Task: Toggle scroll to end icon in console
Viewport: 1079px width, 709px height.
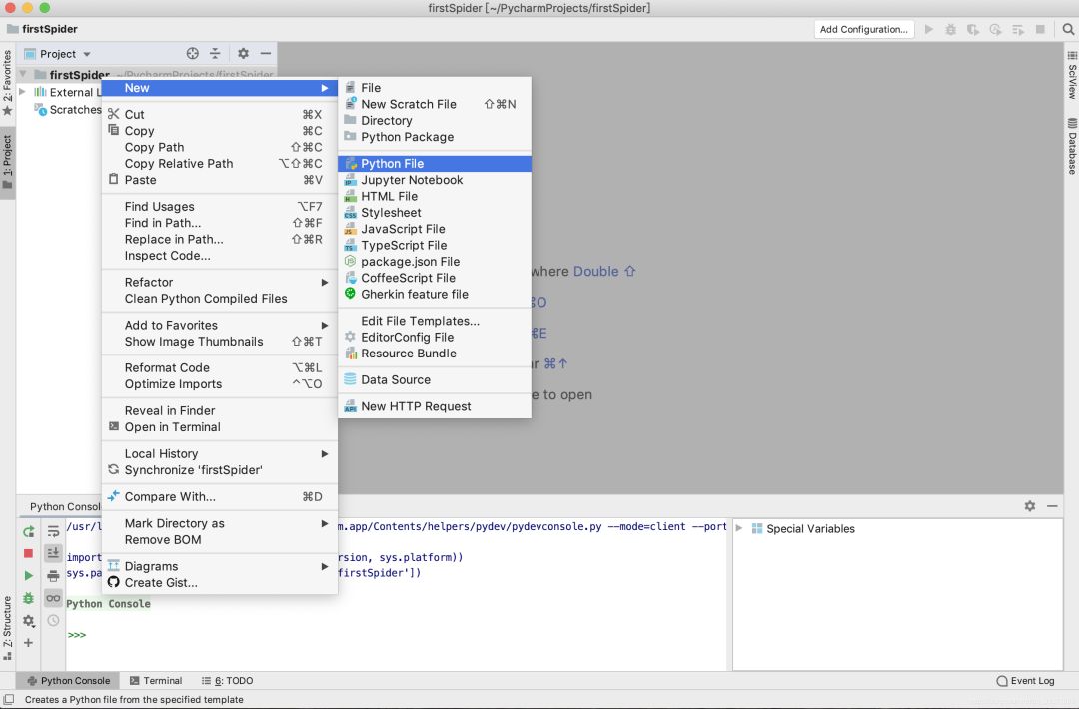Action: [53, 553]
